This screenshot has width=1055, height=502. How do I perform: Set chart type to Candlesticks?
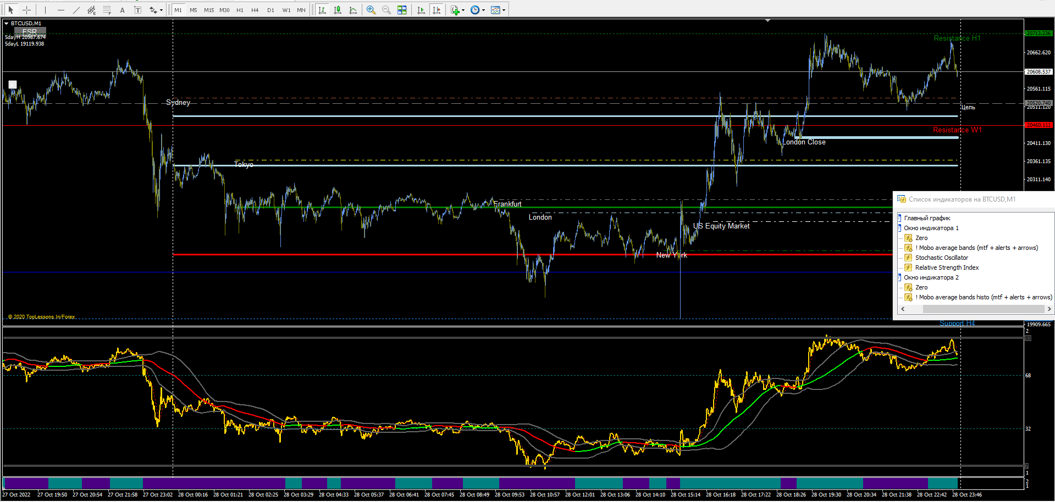(338, 10)
